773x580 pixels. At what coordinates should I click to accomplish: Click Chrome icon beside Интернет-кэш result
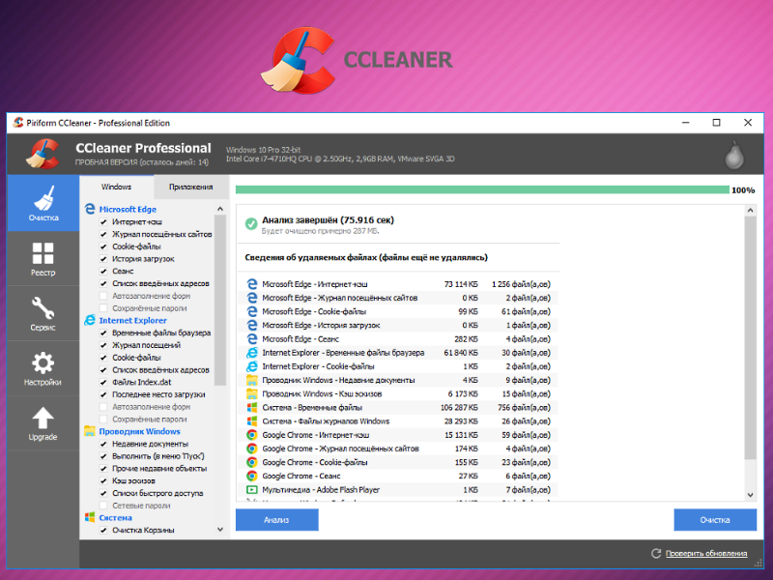(x=252, y=435)
